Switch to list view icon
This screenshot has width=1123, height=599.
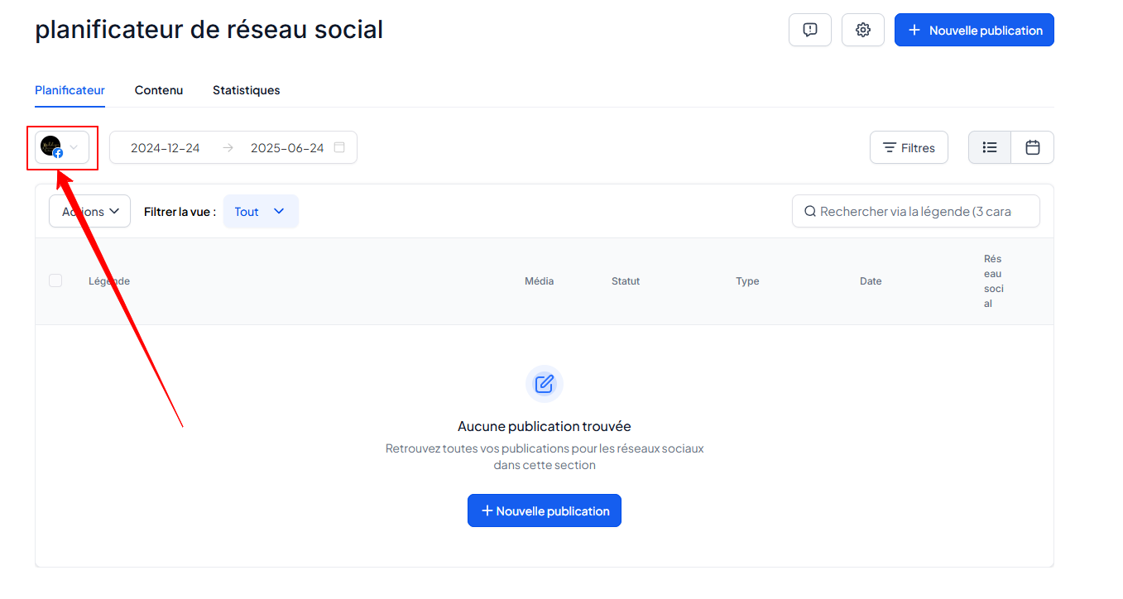[990, 147]
